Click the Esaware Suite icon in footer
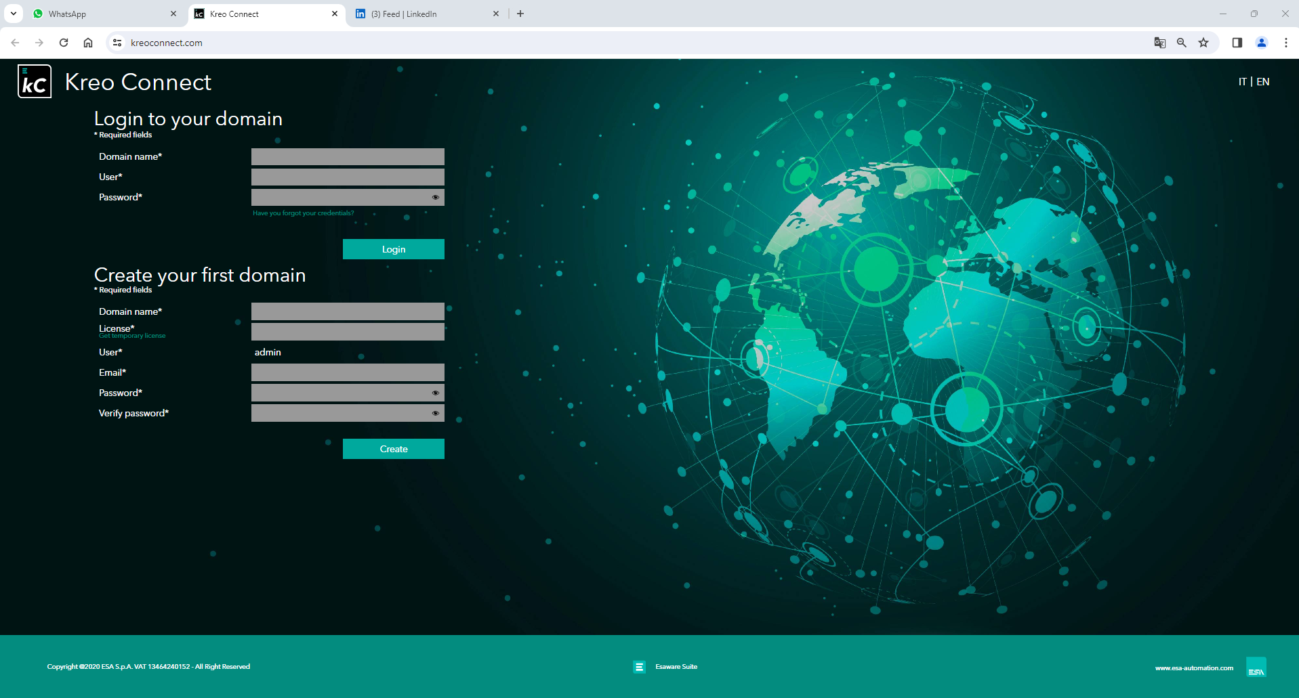The image size is (1299, 698). (x=639, y=667)
